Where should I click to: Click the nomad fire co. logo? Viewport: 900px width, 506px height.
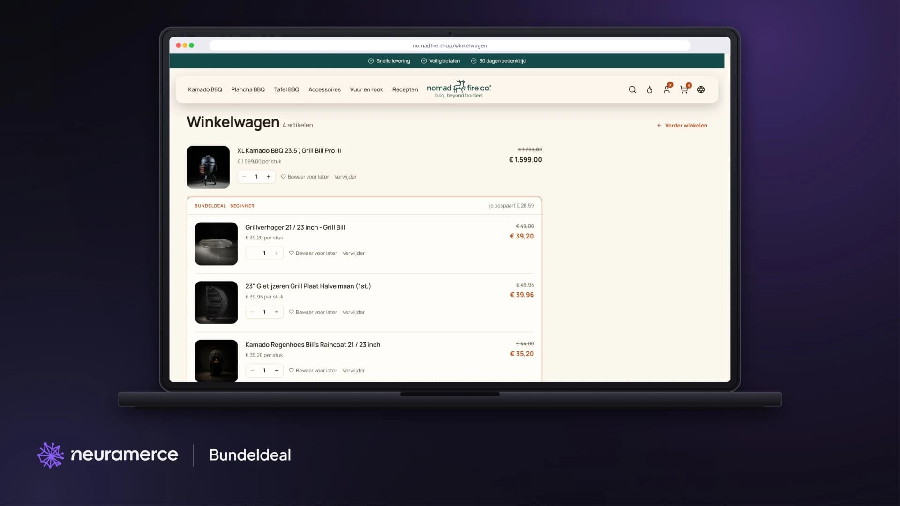coord(459,89)
